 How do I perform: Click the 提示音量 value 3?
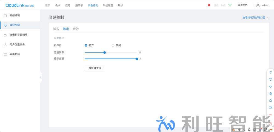click(x=140, y=59)
